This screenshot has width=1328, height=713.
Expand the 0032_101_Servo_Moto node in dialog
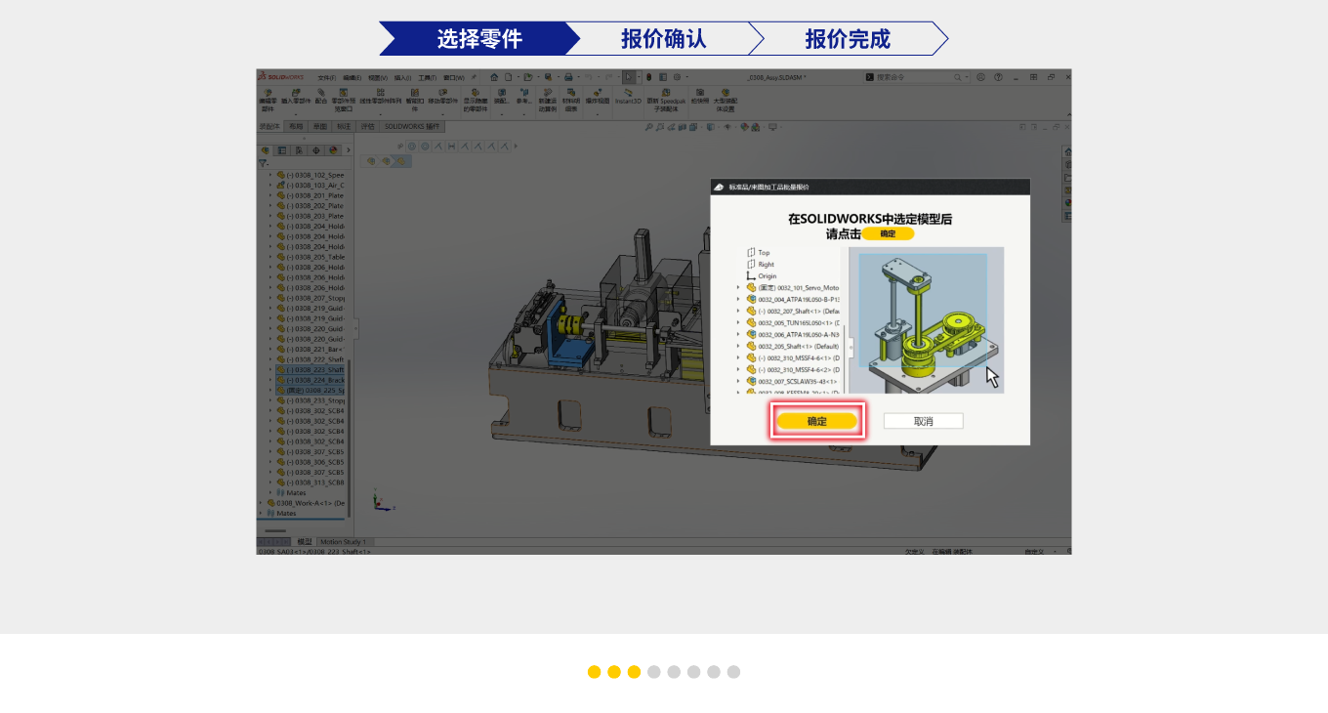coord(738,288)
